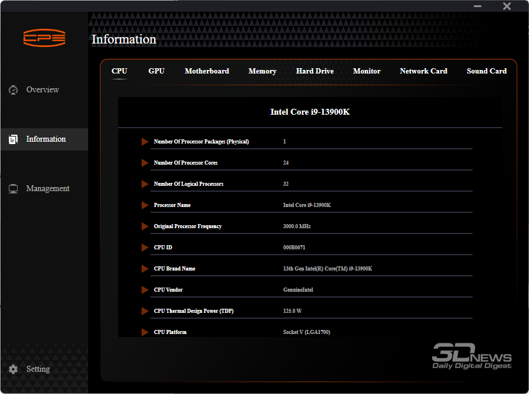Click arrow beside CPU Brand Name
This screenshot has height=394, width=529.
(145, 269)
